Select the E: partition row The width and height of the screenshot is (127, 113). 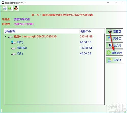[54, 53]
